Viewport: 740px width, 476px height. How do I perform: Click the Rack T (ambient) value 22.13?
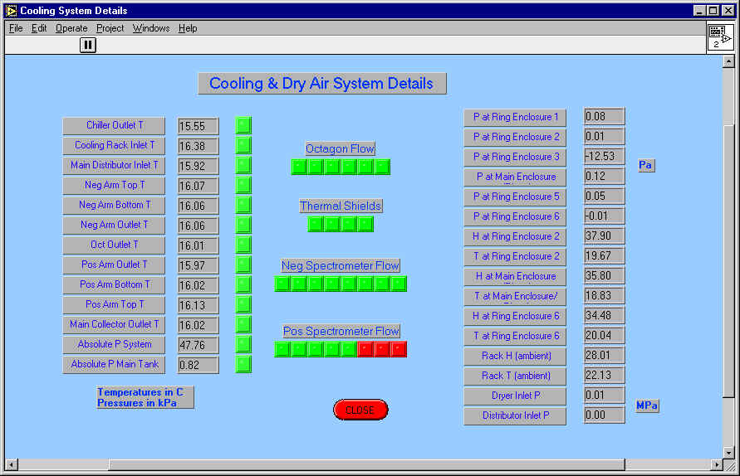pyautogui.click(x=605, y=375)
